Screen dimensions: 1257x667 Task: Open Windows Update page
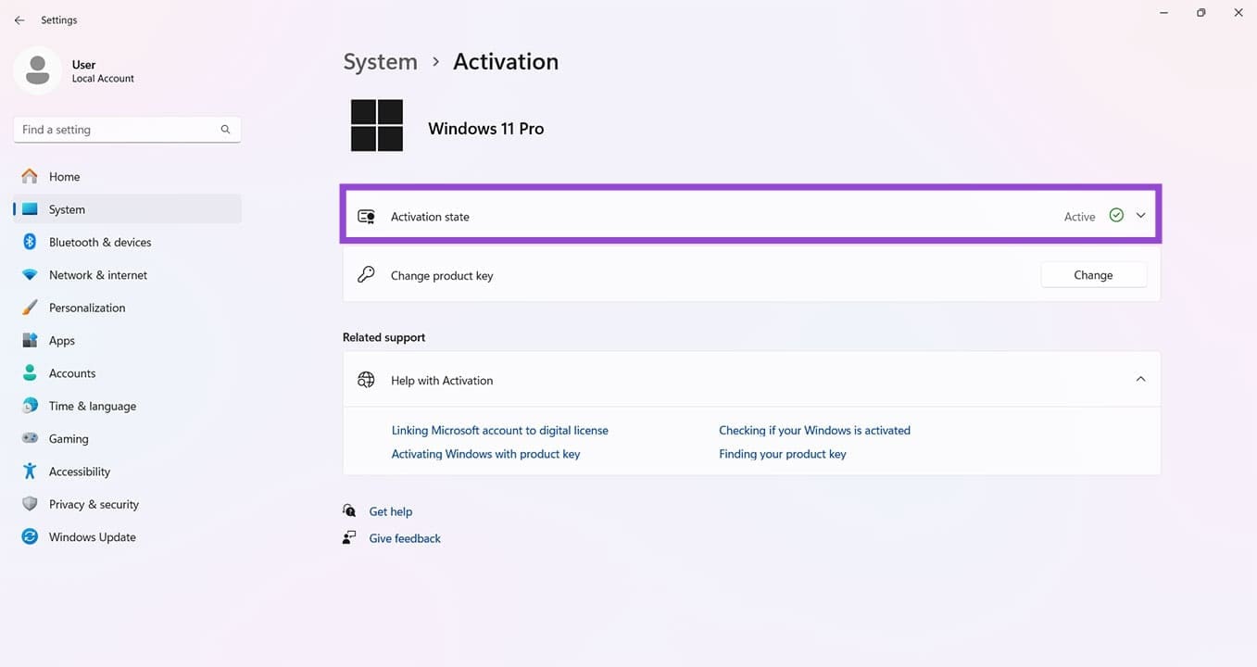[x=127, y=537]
